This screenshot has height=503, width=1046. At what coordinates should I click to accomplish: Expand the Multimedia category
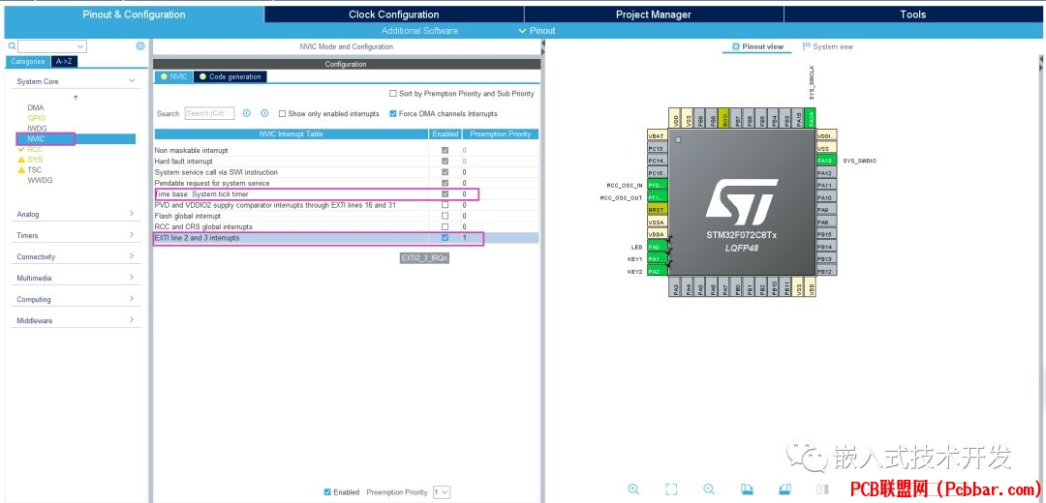tap(132, 278)
